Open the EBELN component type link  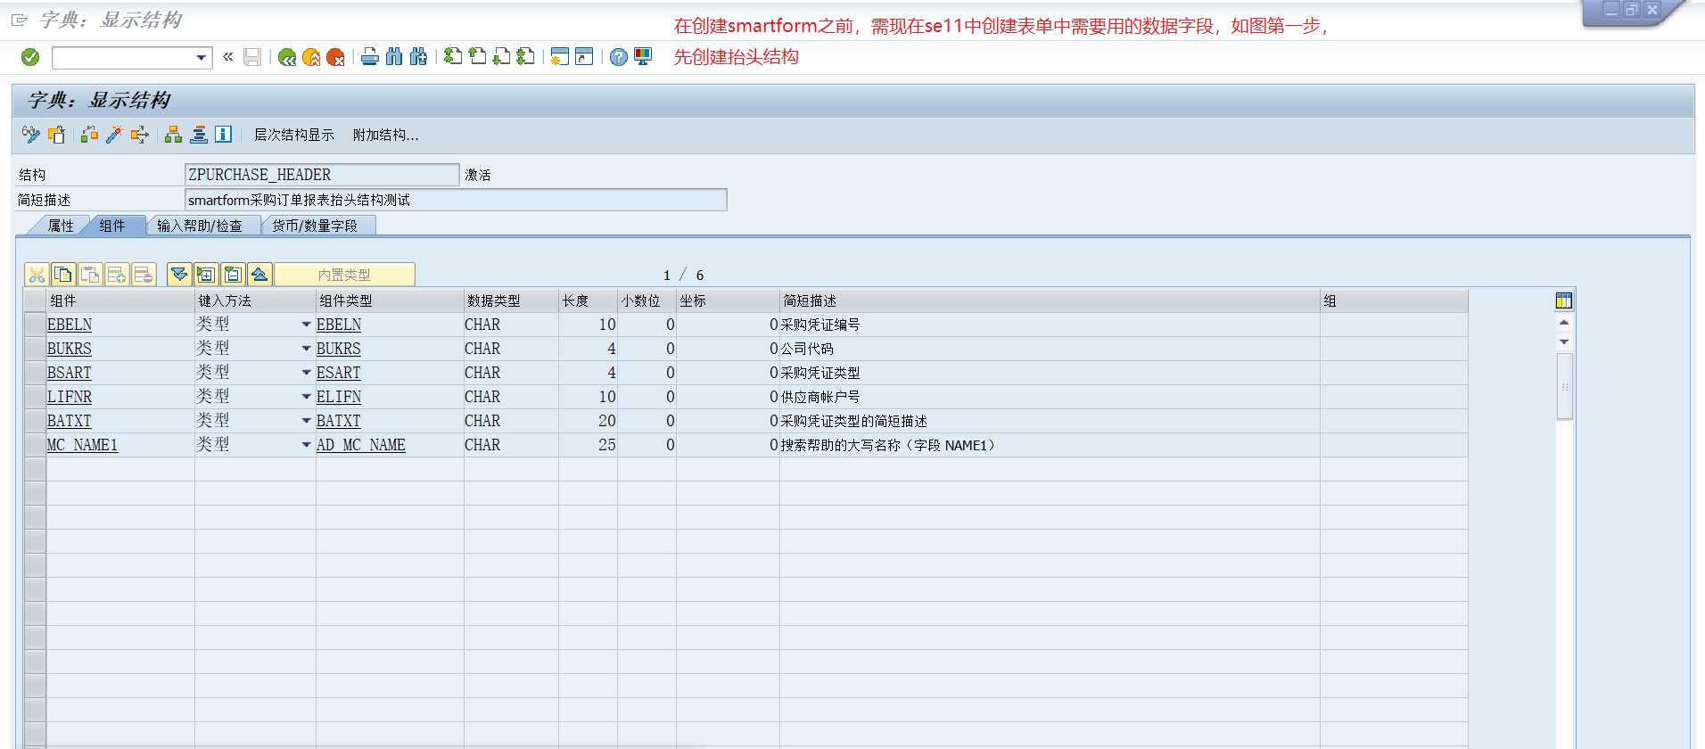(339, 325)
